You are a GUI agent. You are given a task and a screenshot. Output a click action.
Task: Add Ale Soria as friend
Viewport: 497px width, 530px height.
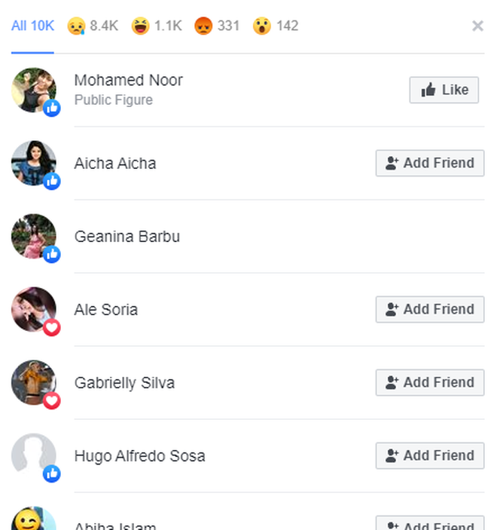[x=430, y=309]
